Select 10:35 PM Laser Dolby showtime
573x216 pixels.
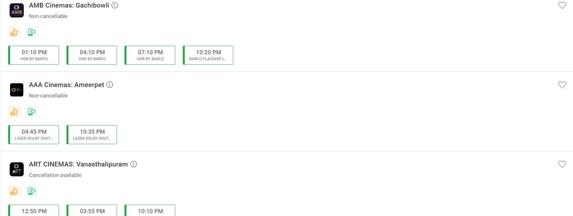(x=92, y=135)
